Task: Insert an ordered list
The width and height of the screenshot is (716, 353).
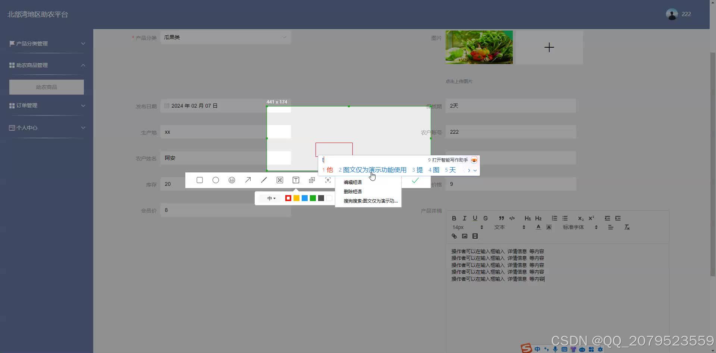Action: click(x=555, y=218)
